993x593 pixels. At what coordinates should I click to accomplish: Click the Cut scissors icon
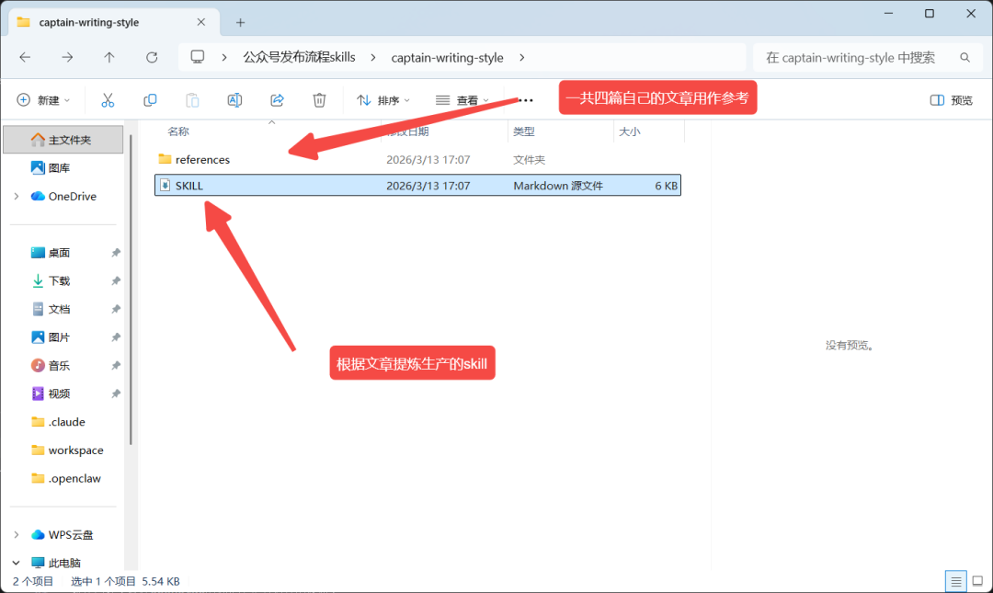coord(108,100)
